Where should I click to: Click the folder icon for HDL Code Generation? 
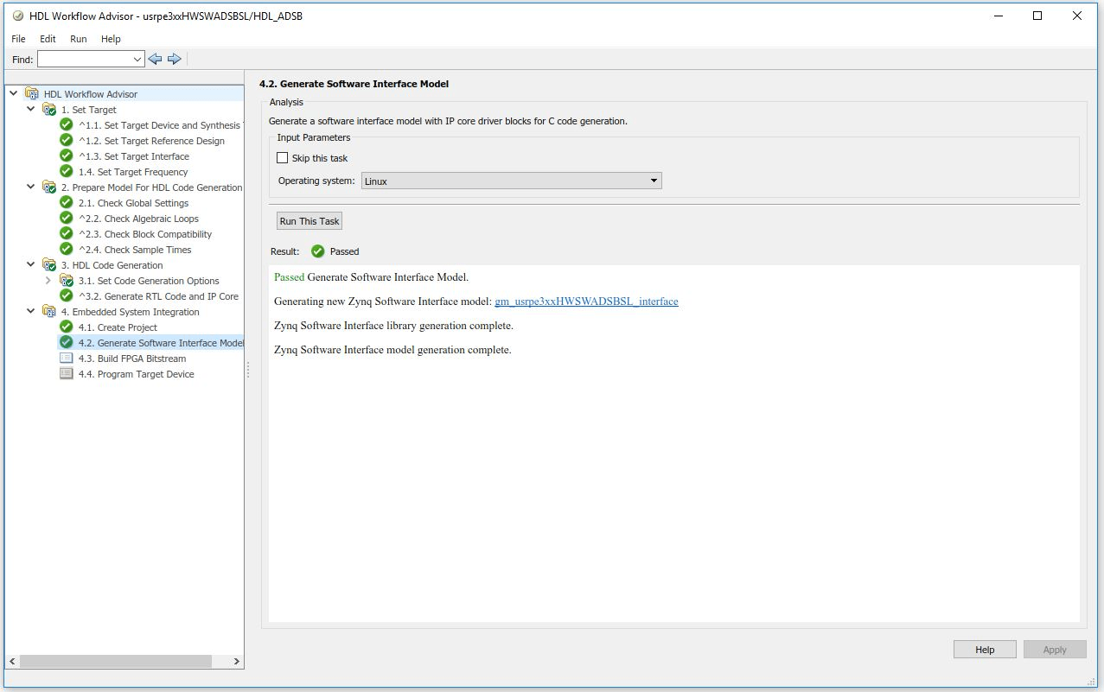pyautogui.click(x=49, y=265)
